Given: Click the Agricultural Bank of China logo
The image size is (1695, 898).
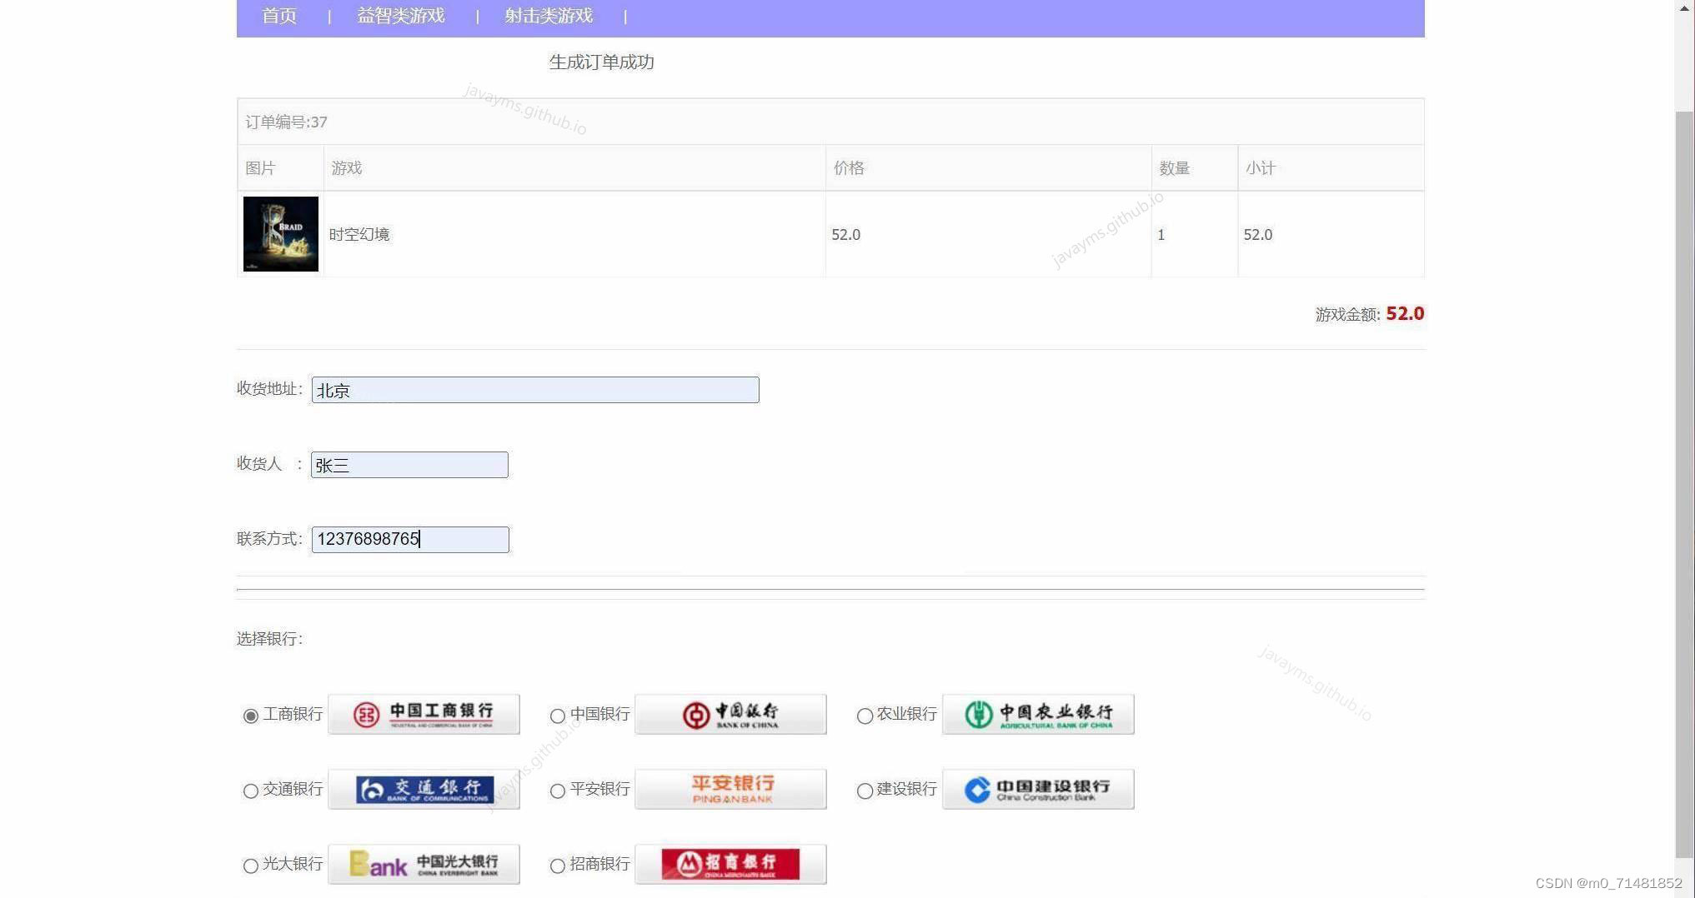Looking at the screenshot, I should tap(1038, 714).
